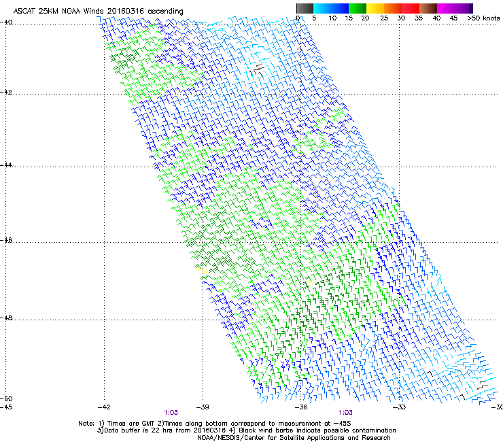Click the latitude axis label '-50'
Image resolution: width=503 pixels, height=442 pixels.
[6, 398]
